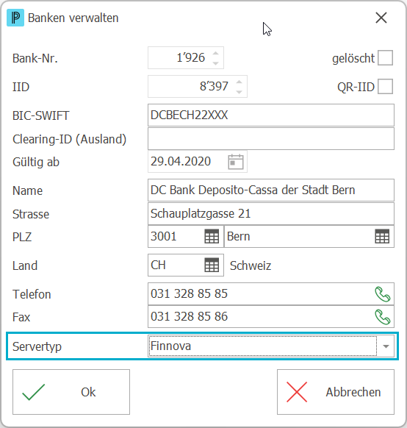Decrement the IID value with down arrow
This screenshot has width=407, height=428.
click(239, 92)
